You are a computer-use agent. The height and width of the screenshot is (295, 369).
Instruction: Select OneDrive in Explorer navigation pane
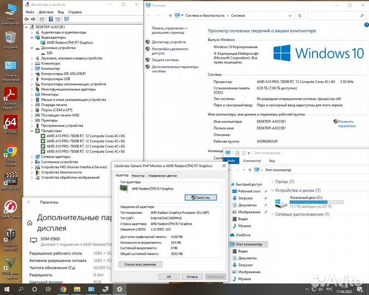(x=243, y=235)
